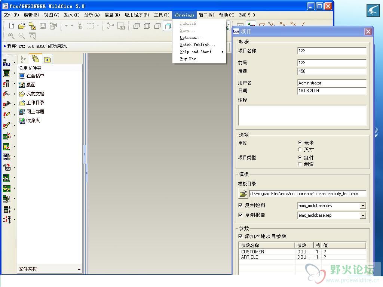Click the EMX cooling grid pattern icon

[x=7, y=157]
